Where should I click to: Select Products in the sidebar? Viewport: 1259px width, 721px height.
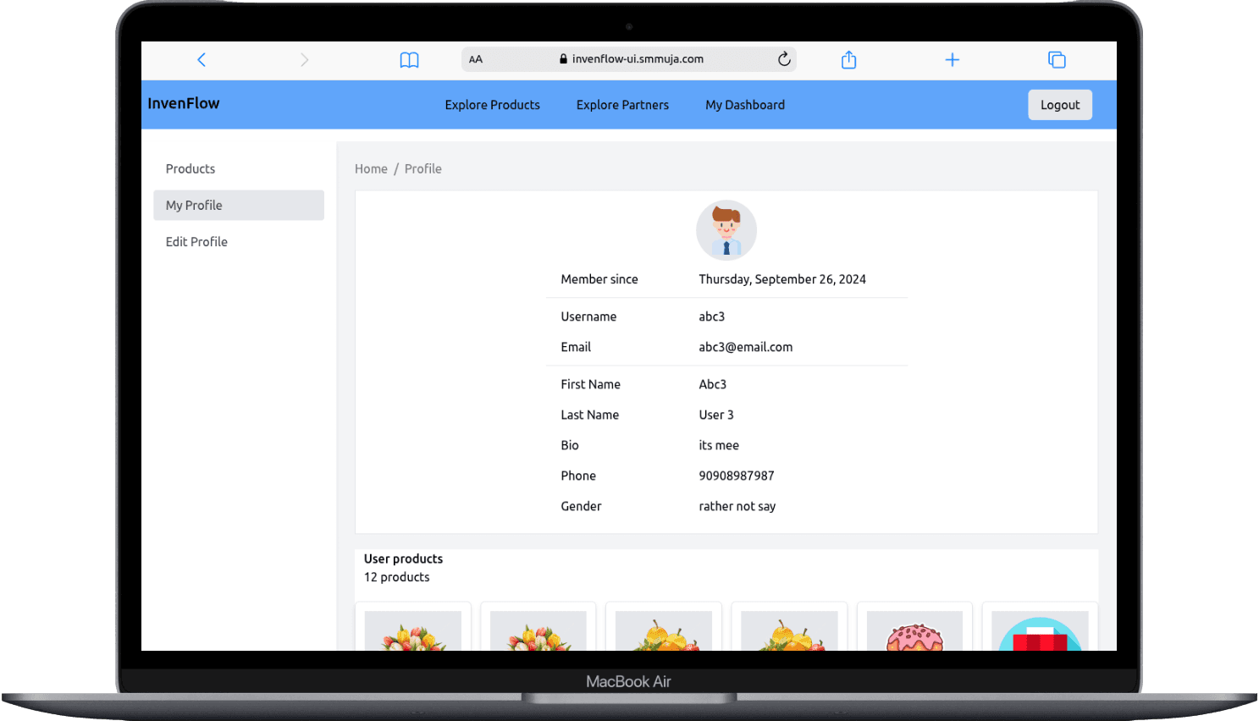point(190,168)
